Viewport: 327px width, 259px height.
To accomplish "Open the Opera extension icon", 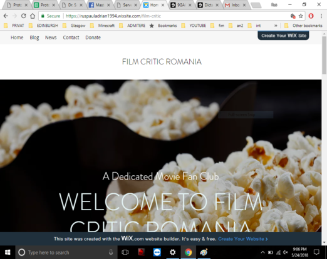I will (x=311, y=16).
